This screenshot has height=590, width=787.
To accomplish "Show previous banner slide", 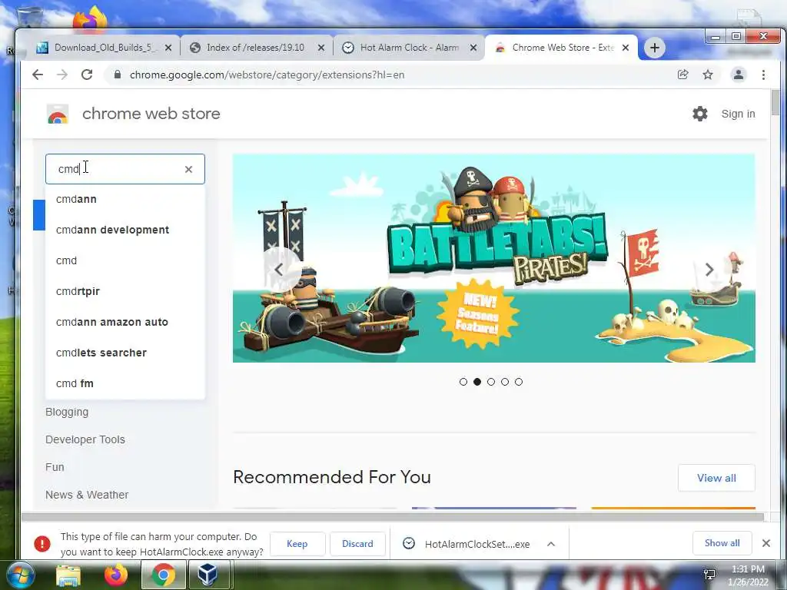I will pos(279,270).
